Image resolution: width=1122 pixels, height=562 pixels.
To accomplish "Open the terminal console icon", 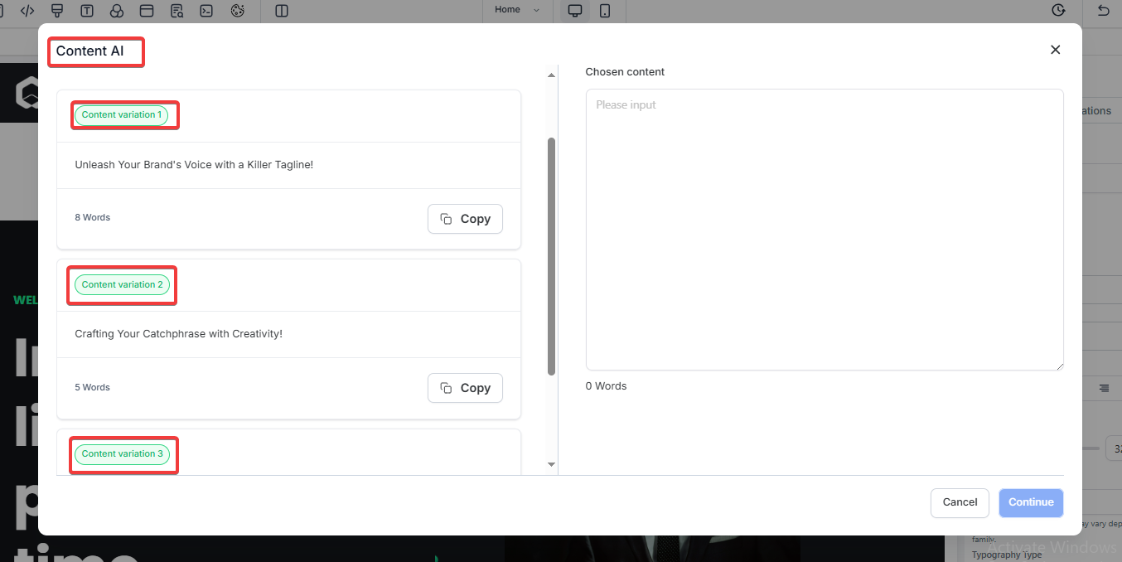I will point(207,11).
